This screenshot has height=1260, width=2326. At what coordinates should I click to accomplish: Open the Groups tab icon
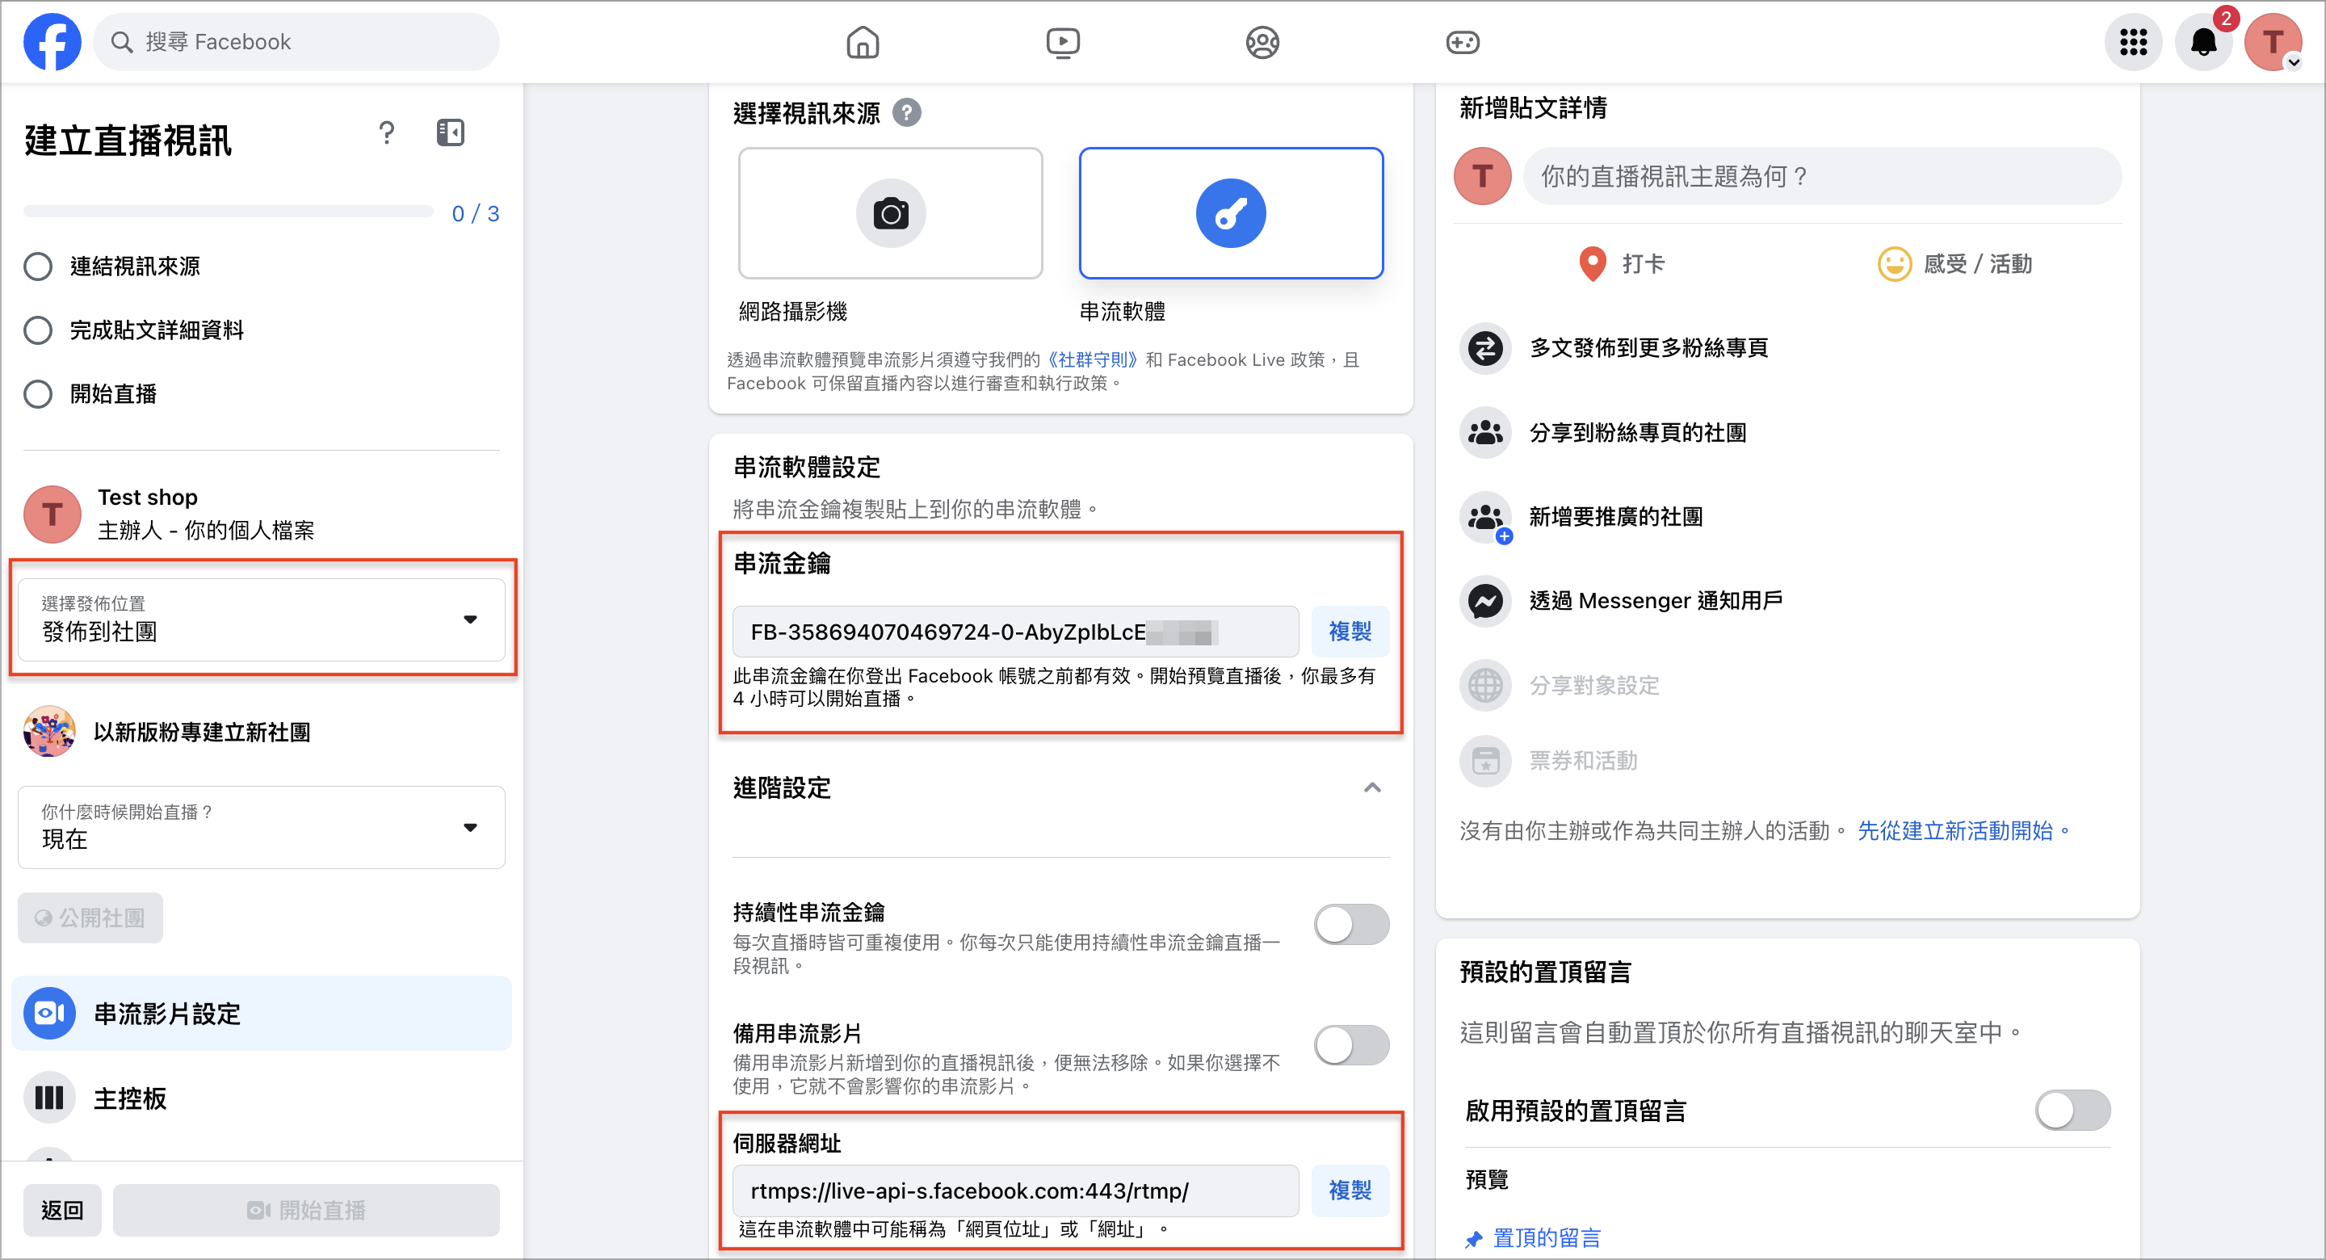point(1262,41)
